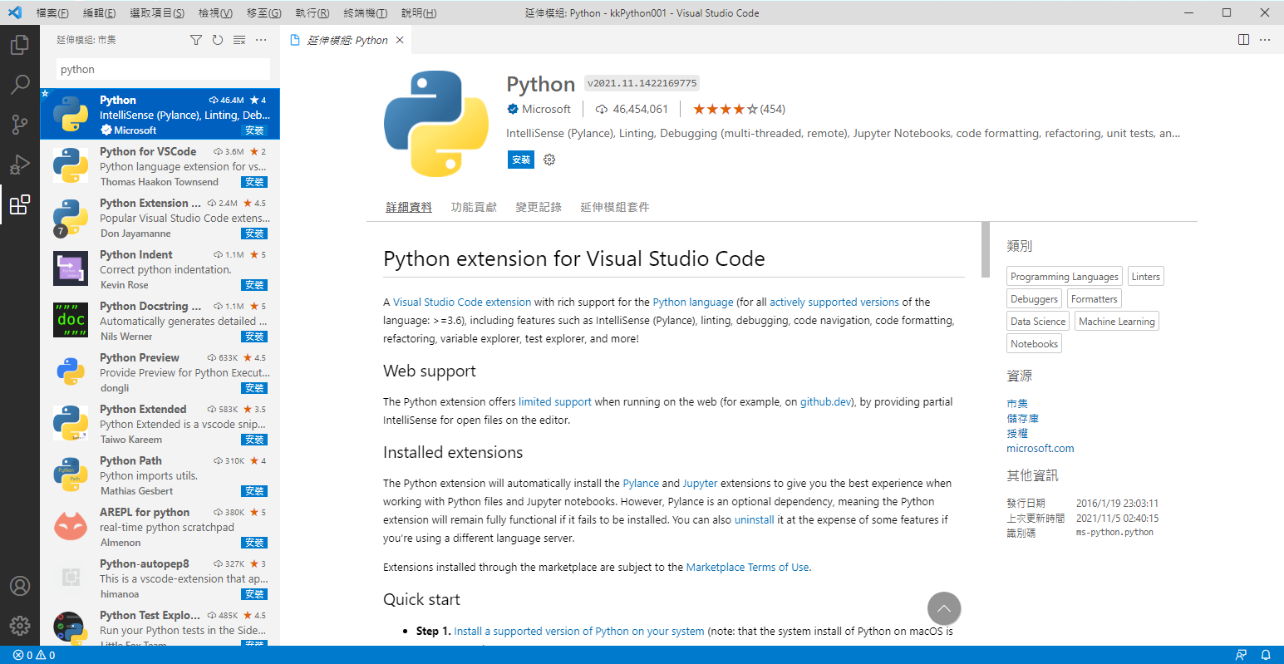The width and height of the screenshot is (1284, 664).
Task: Switch to the 變更記錄 tab
Action: [x=538, y=206]
